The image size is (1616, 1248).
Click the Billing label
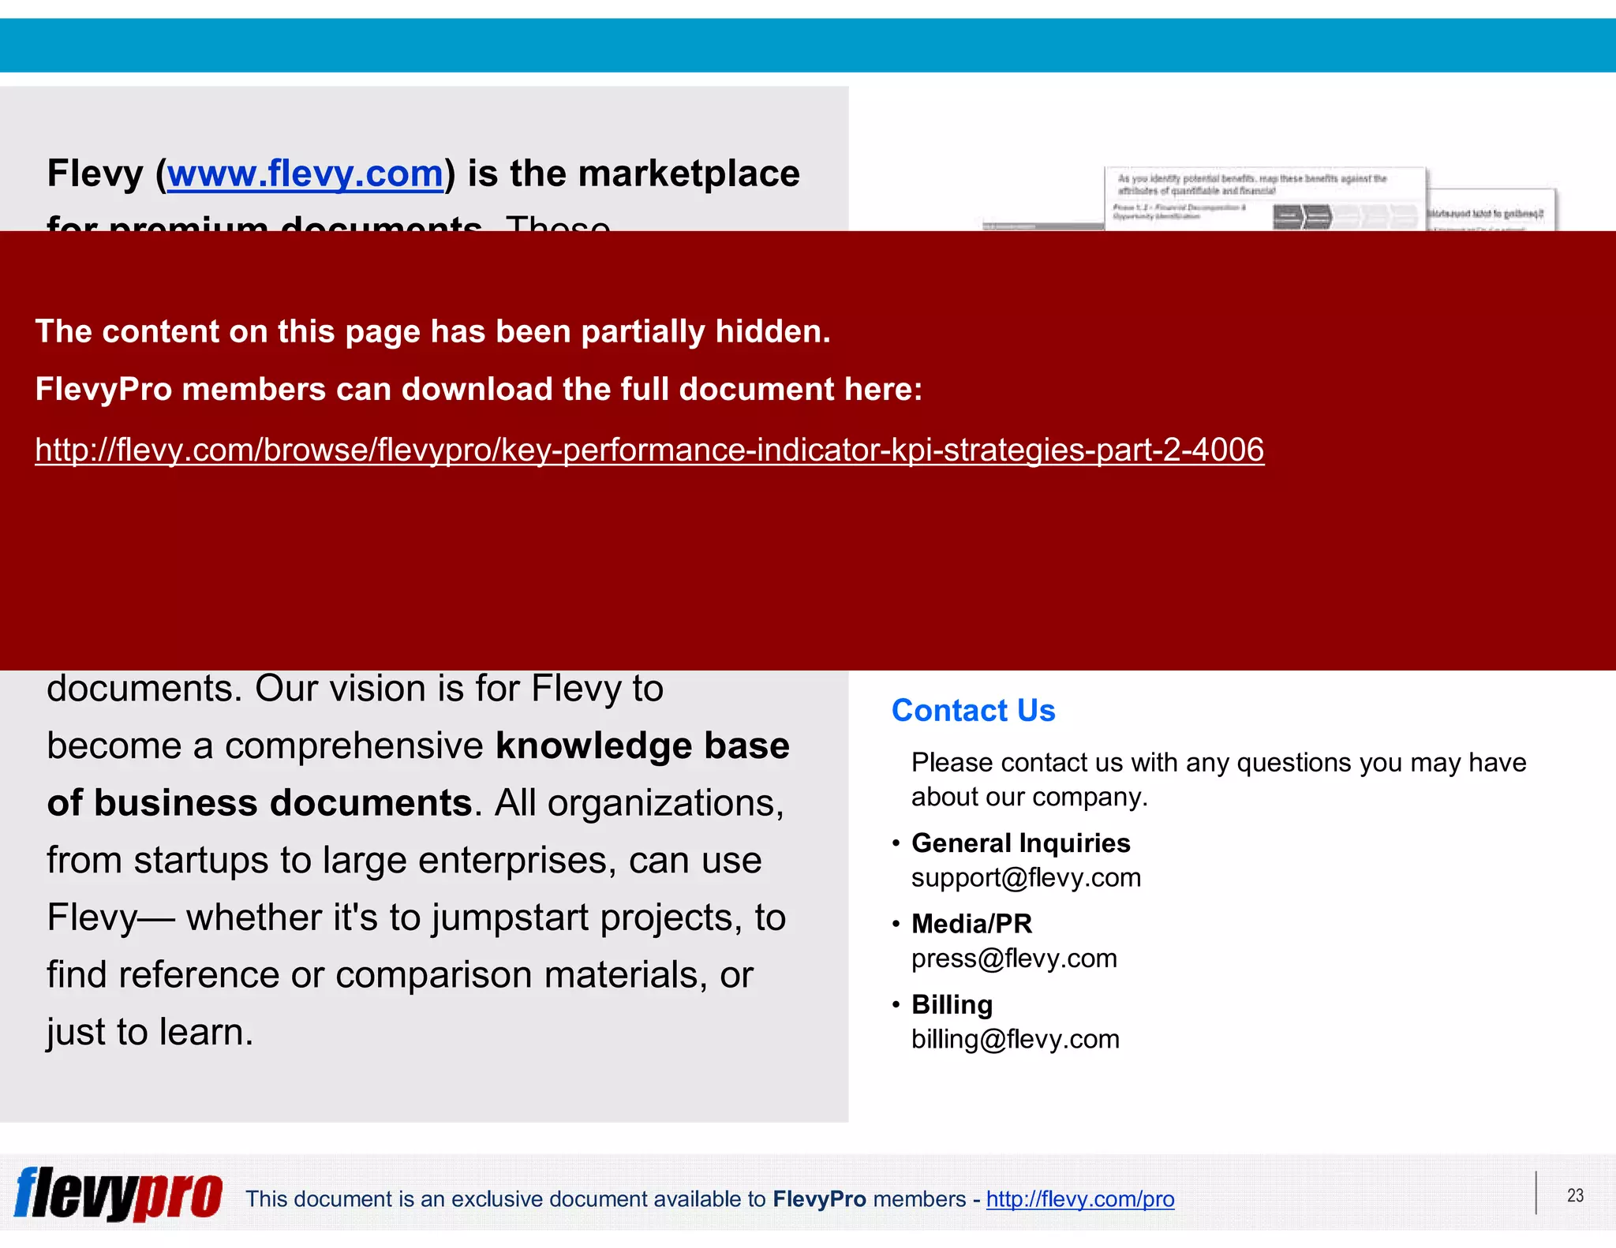tap(952, 1005)
